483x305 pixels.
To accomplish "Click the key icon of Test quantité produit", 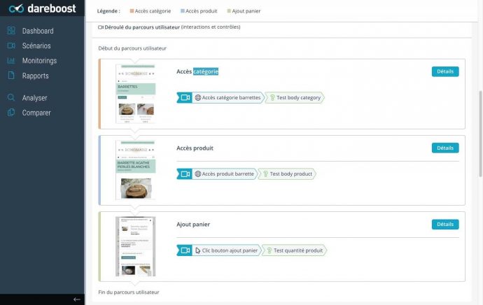I will [269, 250].
